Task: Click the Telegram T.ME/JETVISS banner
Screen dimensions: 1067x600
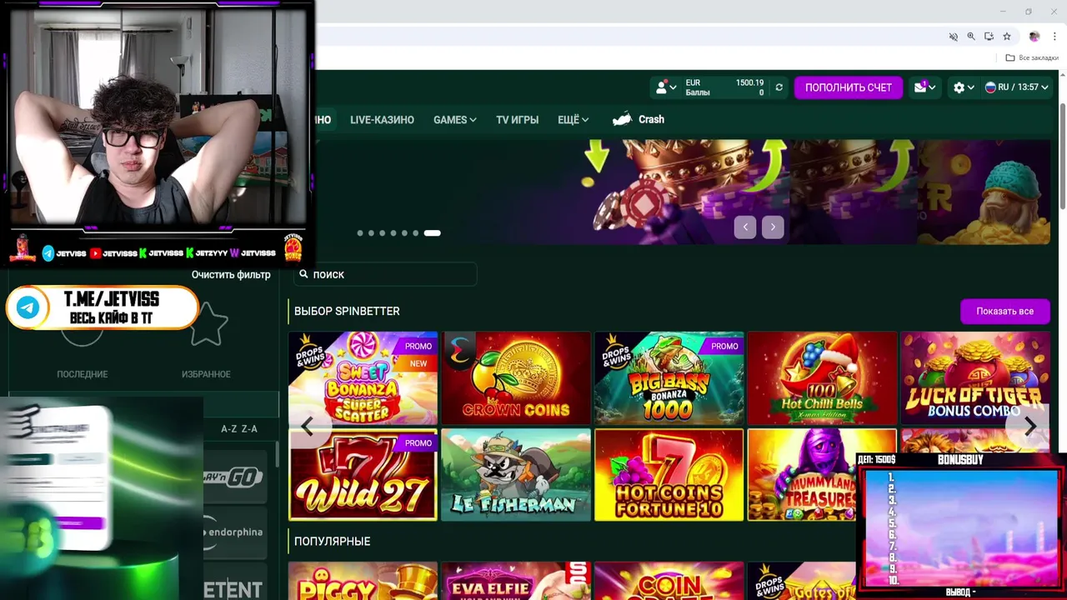Action: 103,308
